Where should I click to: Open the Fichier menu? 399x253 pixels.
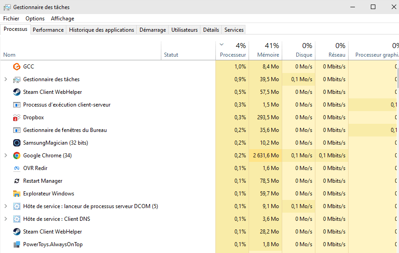pos(11,19)
